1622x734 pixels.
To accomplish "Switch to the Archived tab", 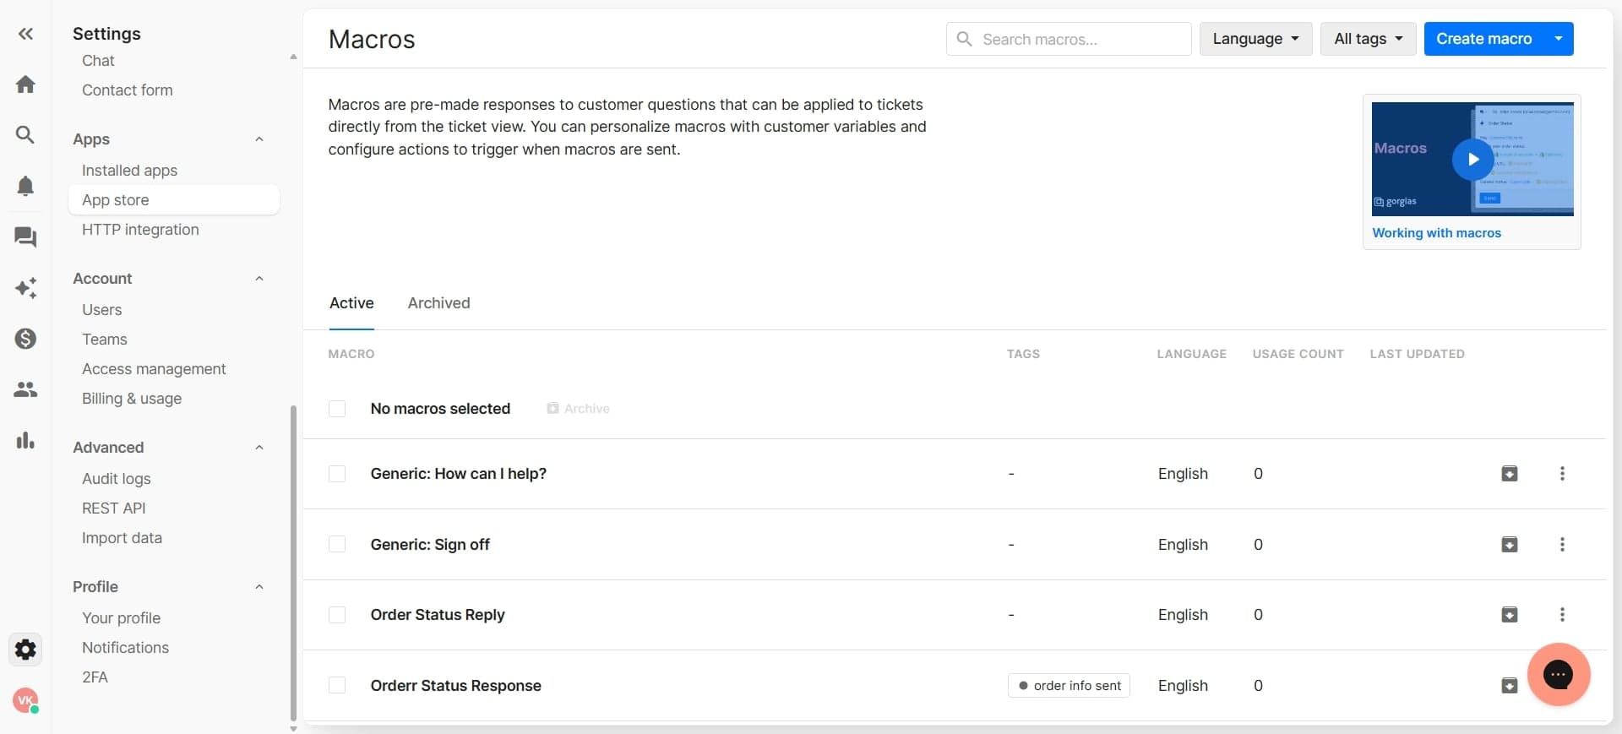I will [x=438, y=303].
